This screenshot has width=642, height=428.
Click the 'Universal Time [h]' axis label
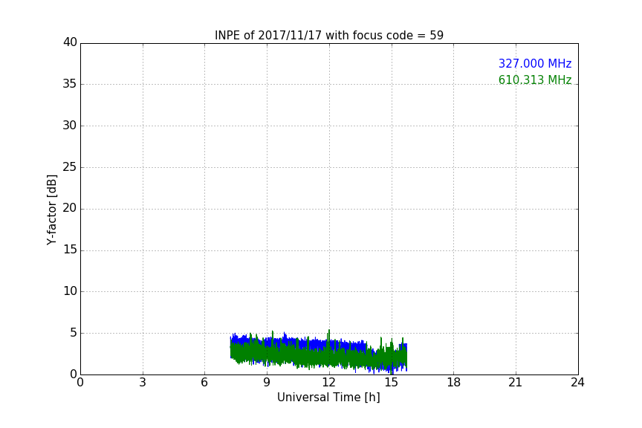(x=328, y=398)
